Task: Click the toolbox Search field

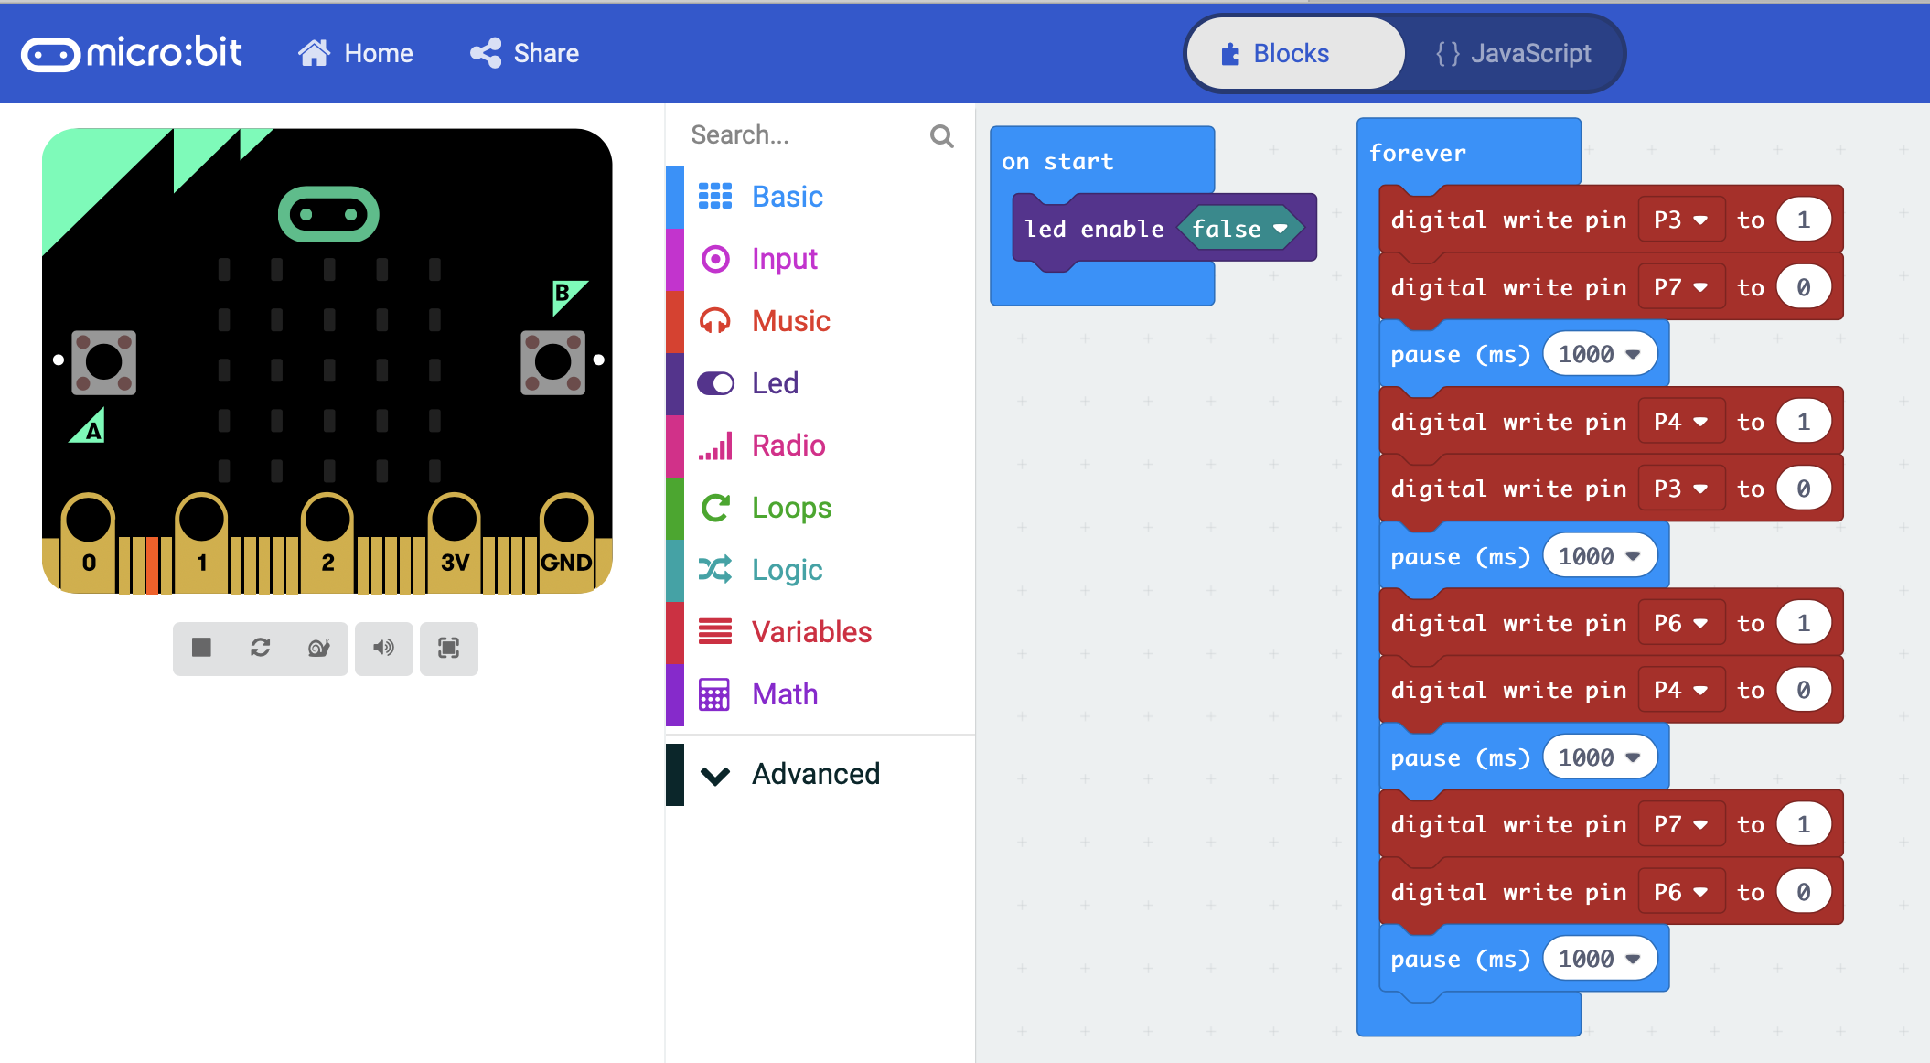Action: pos(805,135)
